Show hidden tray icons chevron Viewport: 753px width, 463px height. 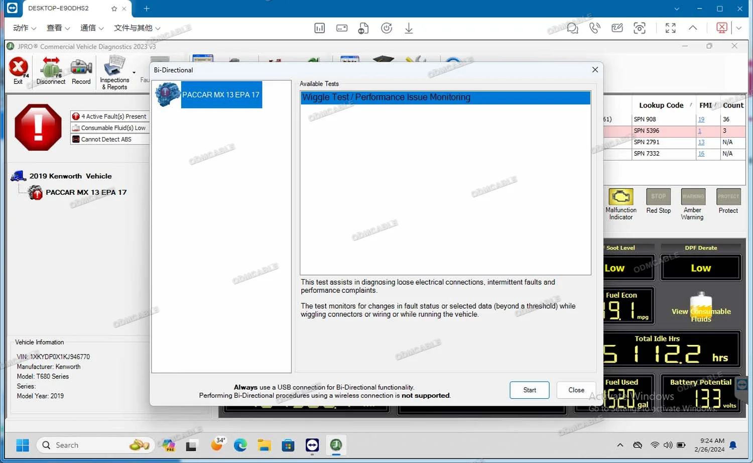(x=620, y=445)
